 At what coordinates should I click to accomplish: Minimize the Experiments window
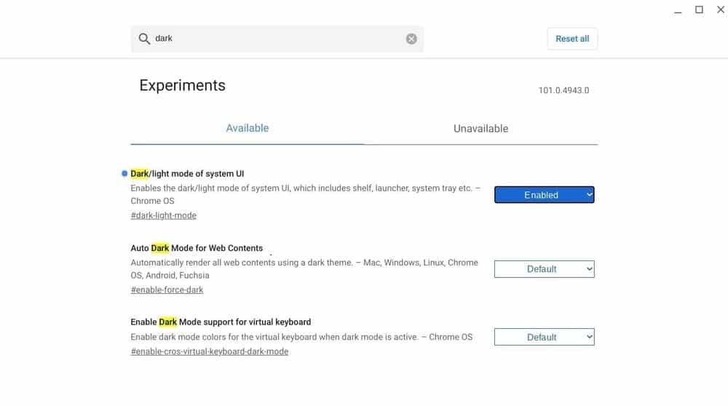[x=676, y=9]
